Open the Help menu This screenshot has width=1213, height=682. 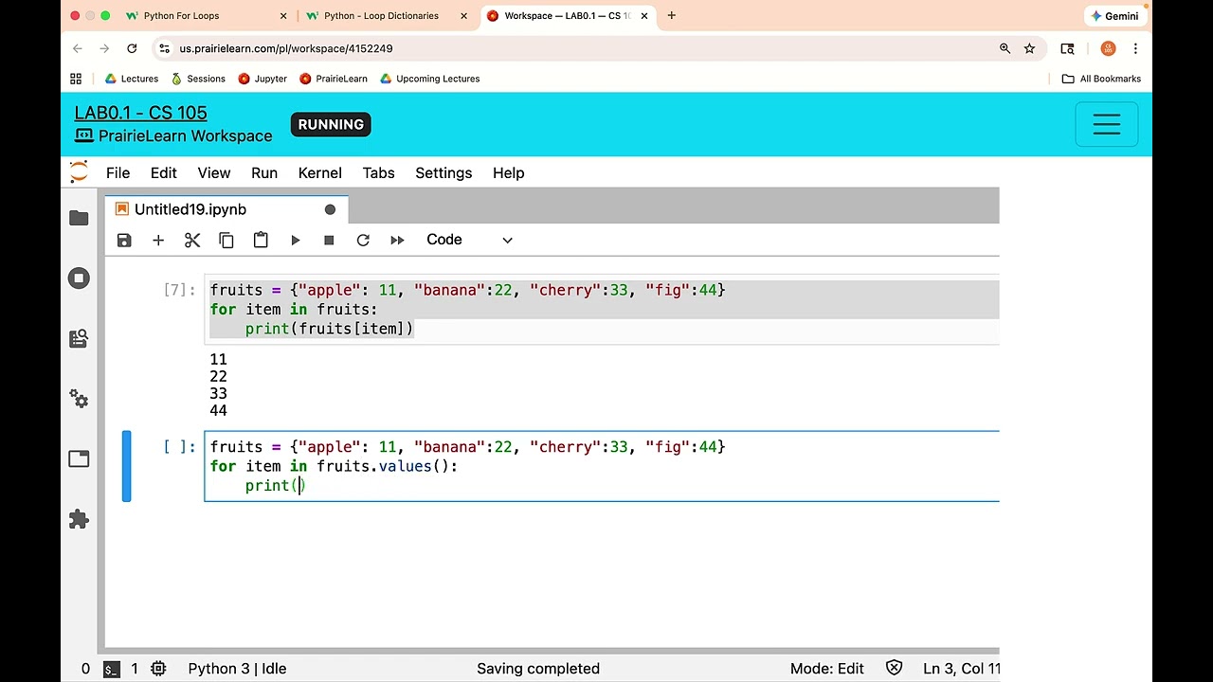coord(508,173)
